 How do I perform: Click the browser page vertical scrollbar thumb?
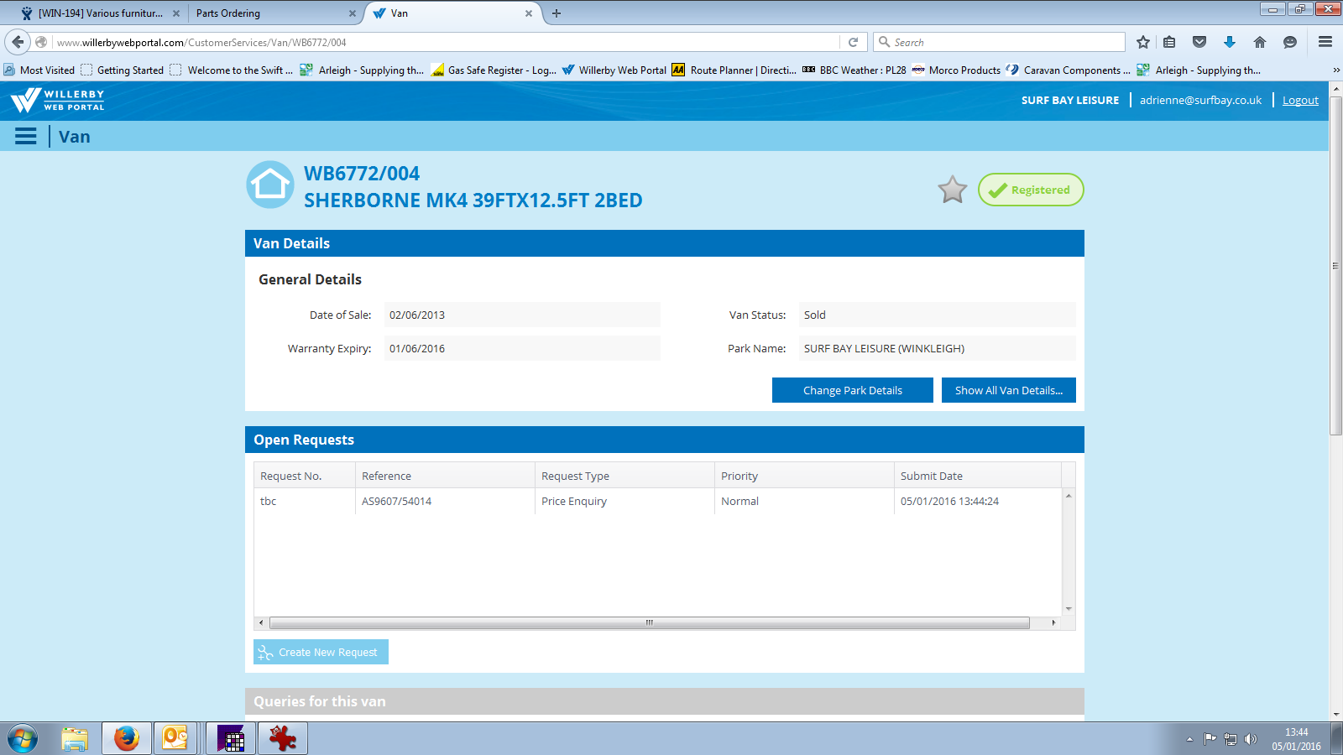(1336, 265)
